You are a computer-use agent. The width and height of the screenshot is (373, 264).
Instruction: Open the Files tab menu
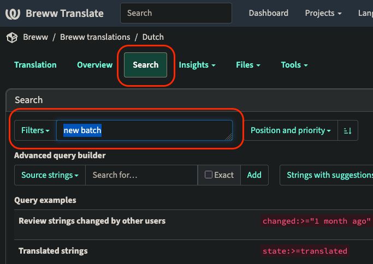(x=248, y=65)
